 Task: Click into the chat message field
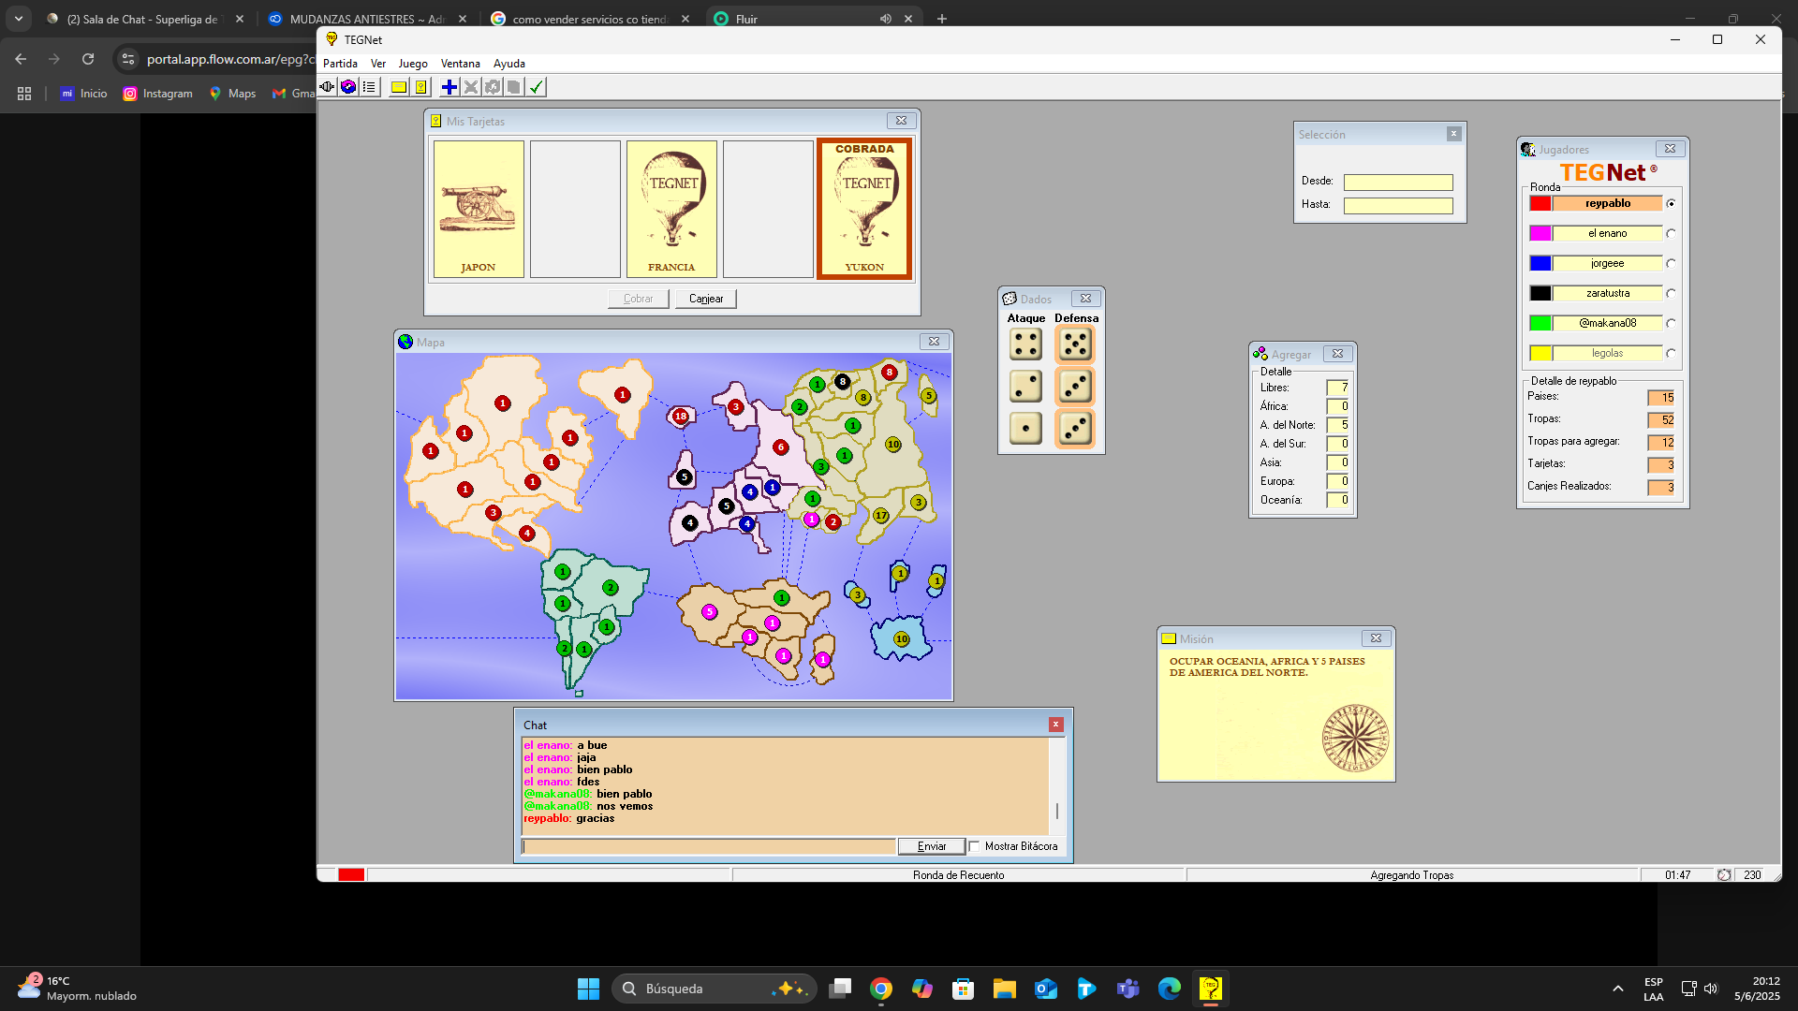pos(709,846)
